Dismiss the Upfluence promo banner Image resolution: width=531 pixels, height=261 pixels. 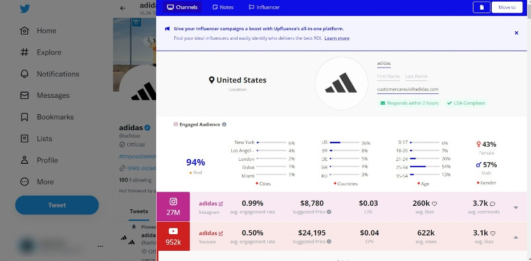click(x=516, y=33)
